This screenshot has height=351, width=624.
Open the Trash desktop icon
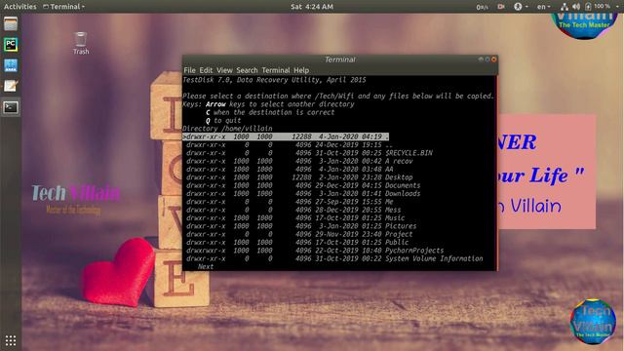point(81,43)
